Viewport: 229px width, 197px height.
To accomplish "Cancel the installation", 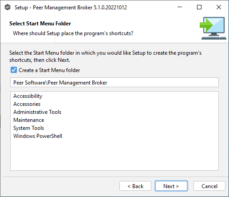I will coord(209,186).
